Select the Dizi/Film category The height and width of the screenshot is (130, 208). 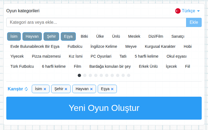[156, 36]
